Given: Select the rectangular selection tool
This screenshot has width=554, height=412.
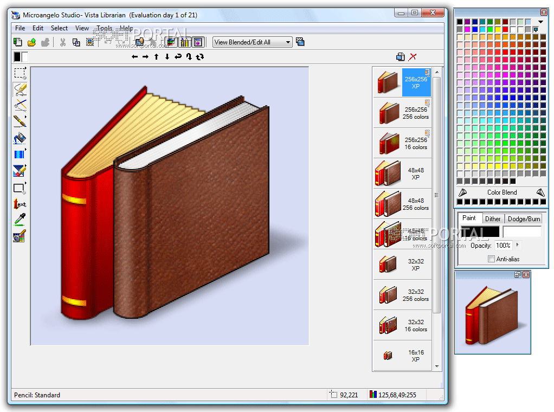Looking at the screenshot, I should click(x=20, y=73).
